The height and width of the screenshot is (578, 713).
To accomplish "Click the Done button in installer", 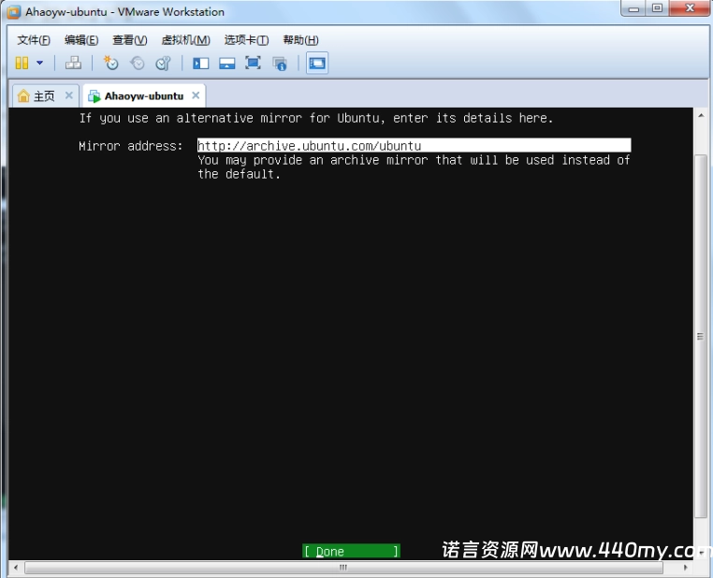I will pyautogui.click(x=351, y=551).
